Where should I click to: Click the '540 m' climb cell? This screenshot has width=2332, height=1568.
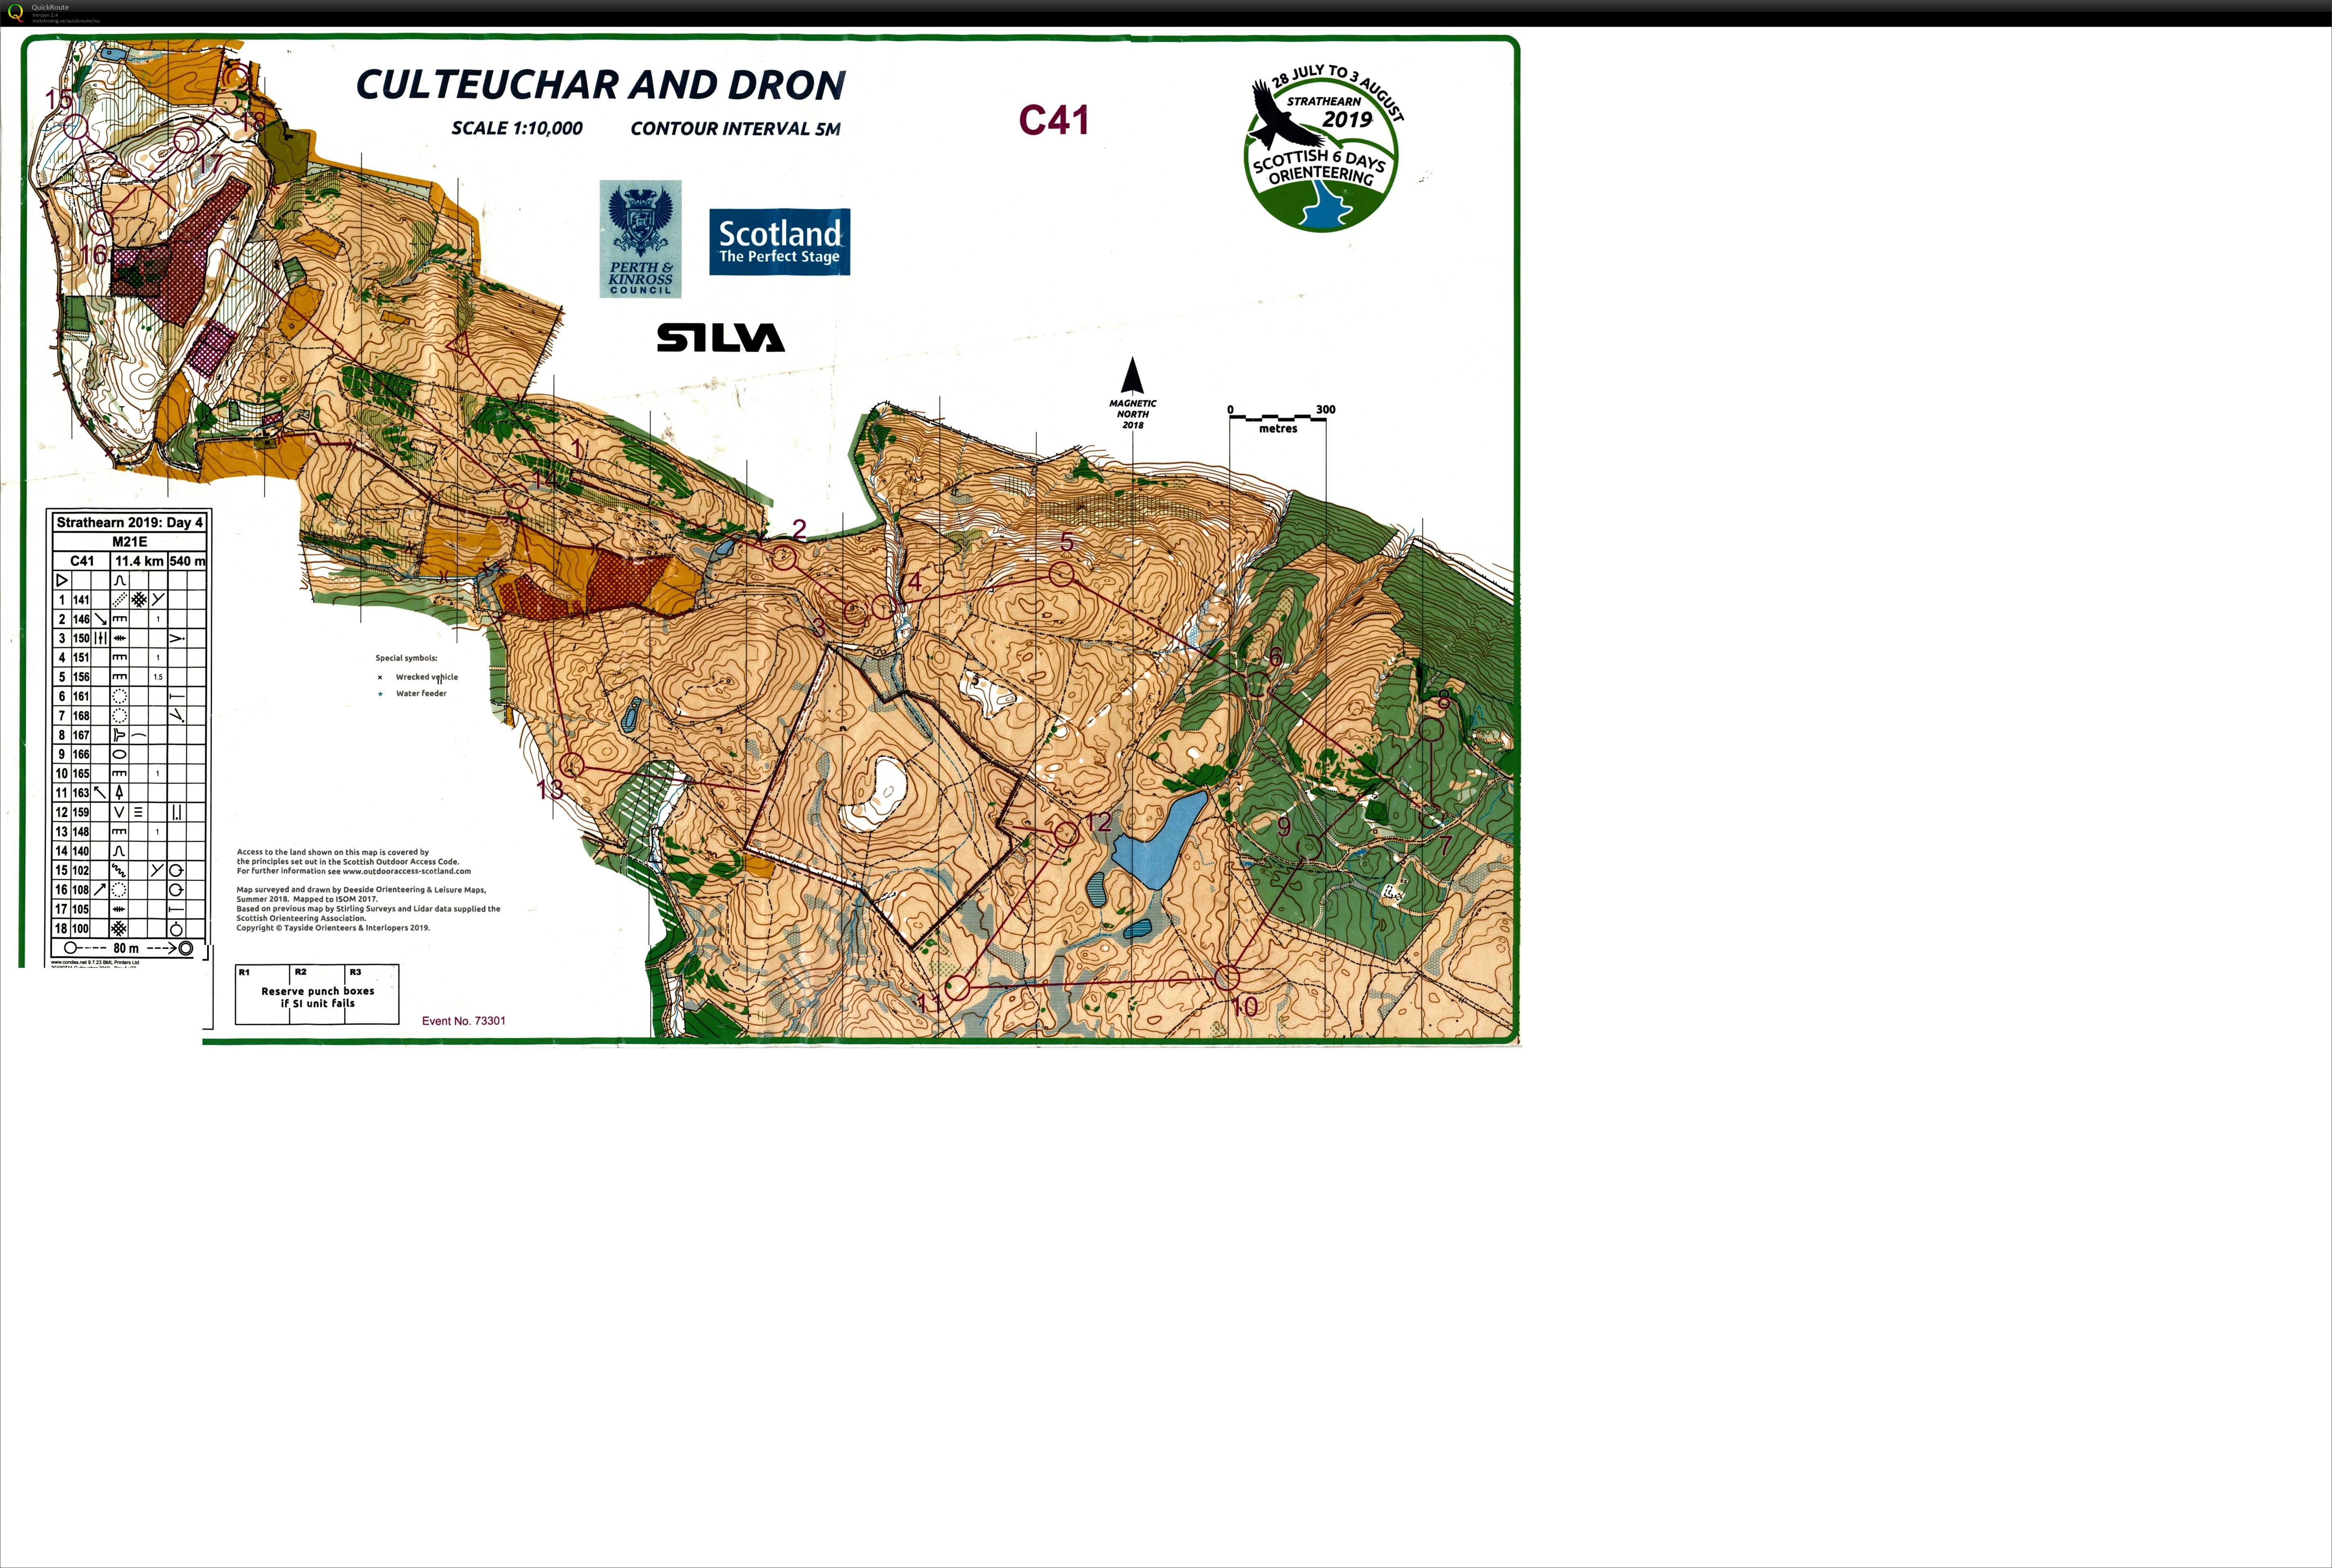[x=187, y=561]
